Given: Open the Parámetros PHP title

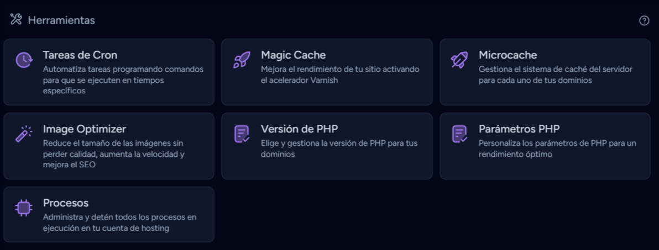Looking at the screenshot, I should point(519,129).
